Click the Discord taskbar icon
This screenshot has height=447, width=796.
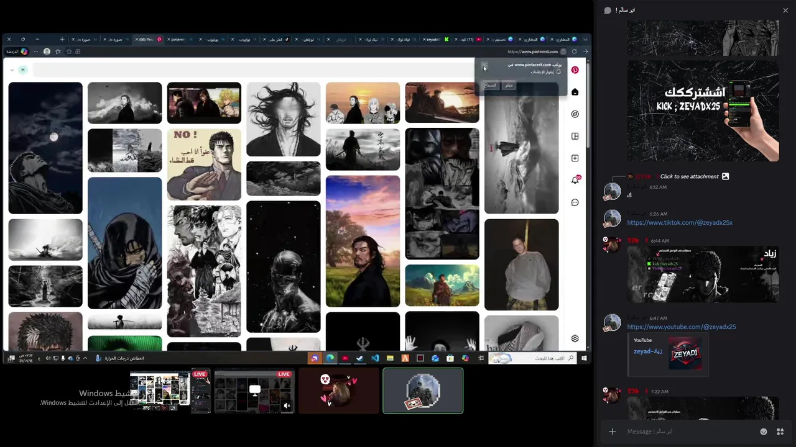(315, 358)
